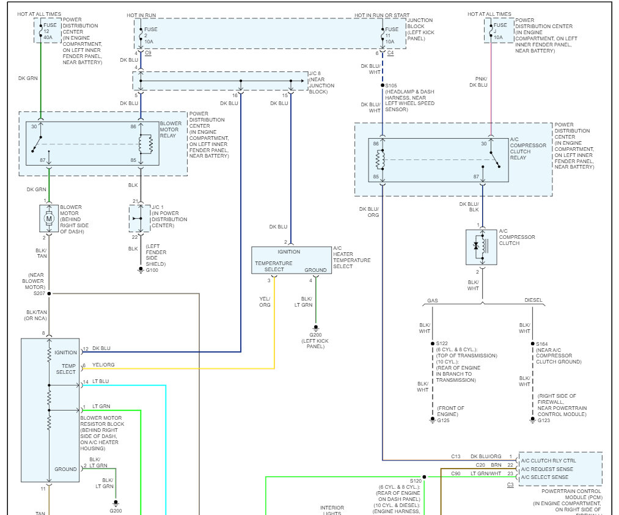Click the Fuse J 10A symbol
The image size is (619, 515).
point(491,31)
